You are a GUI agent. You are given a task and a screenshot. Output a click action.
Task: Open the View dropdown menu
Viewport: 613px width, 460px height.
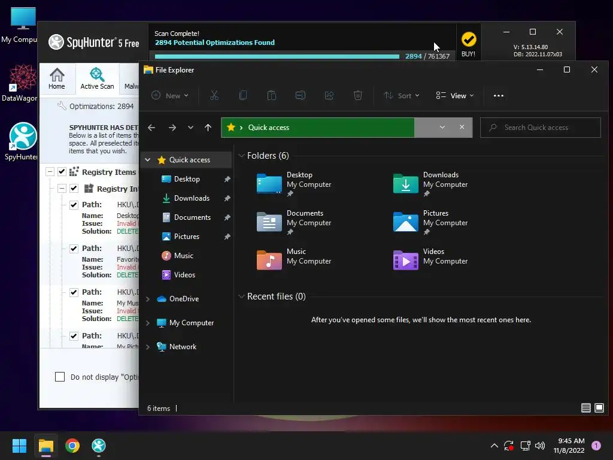click(x=455, y=95)
